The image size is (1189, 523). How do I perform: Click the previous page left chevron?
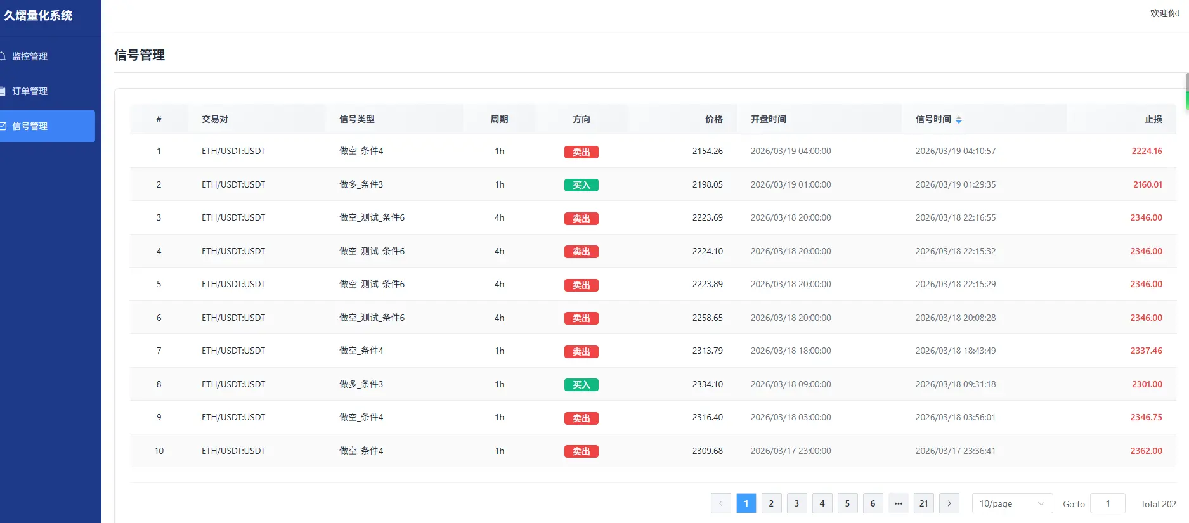(720, 503)
